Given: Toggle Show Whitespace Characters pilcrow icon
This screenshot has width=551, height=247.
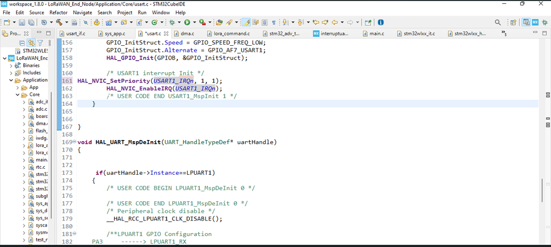Looking at the screenshot, I should pyautogui.click(x=274, y=23).
